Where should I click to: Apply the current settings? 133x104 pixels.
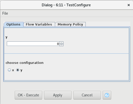pos(58,95)
